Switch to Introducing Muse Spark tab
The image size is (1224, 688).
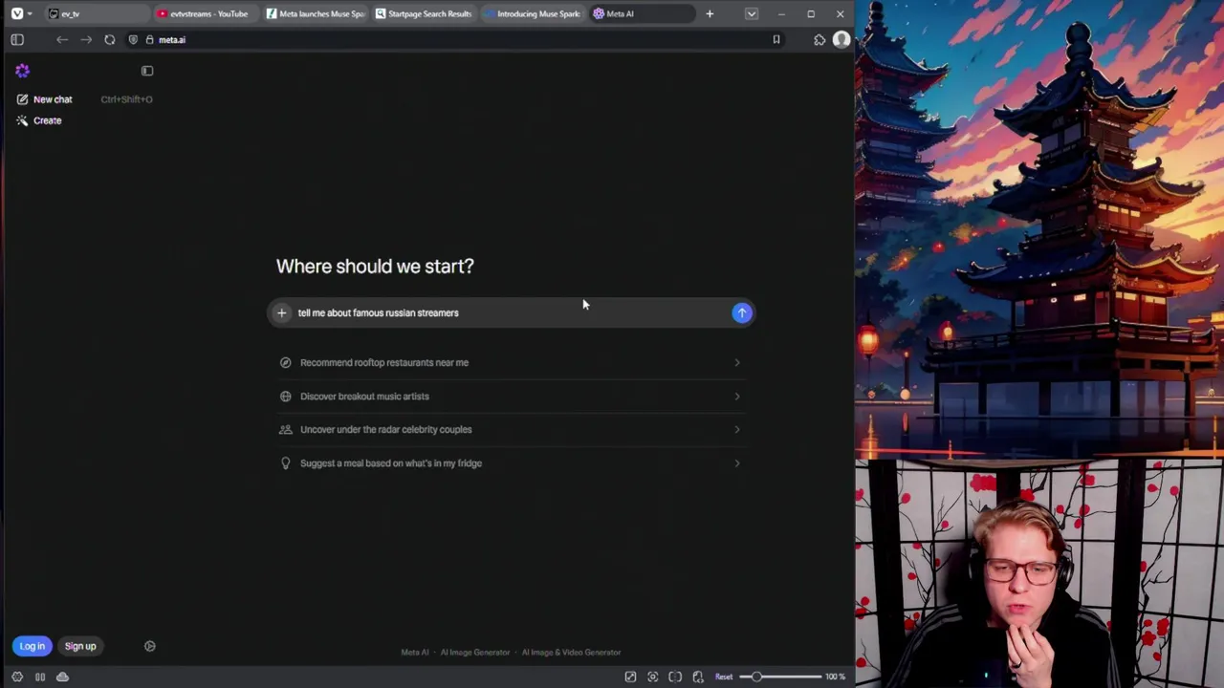point(533,13)
